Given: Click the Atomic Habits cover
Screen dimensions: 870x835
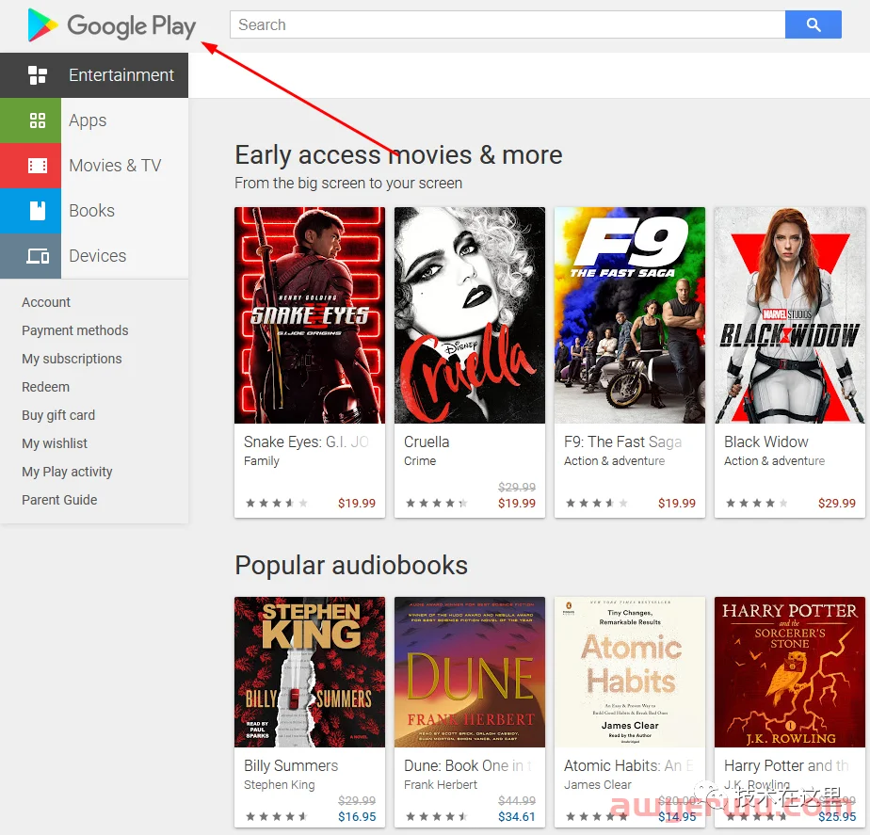Looking at the screenshot, I should click(x=629, y=671).
